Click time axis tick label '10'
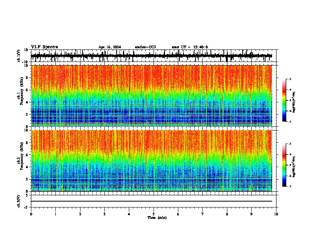 coord(276,214)
